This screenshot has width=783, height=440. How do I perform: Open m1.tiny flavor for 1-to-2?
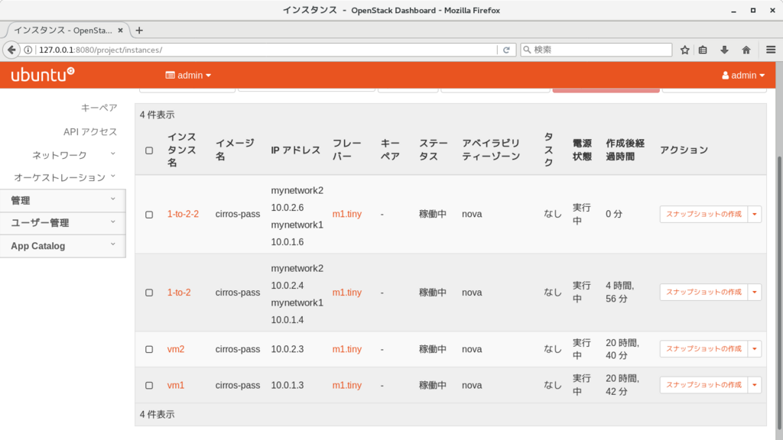(347, 293)
